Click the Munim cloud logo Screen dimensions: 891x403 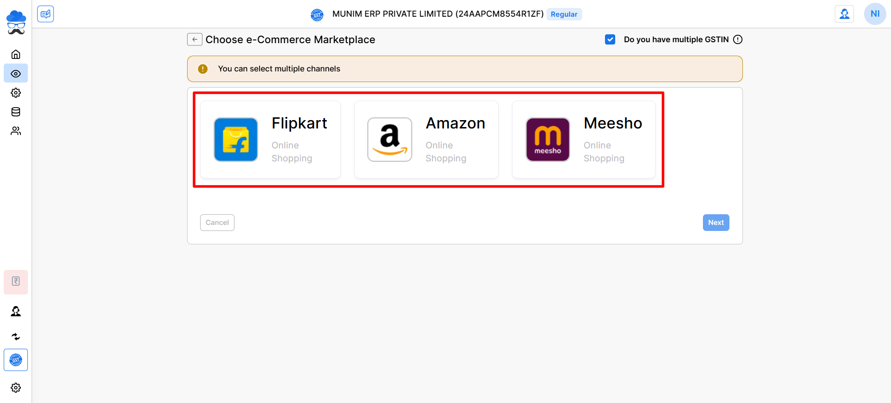16,22
